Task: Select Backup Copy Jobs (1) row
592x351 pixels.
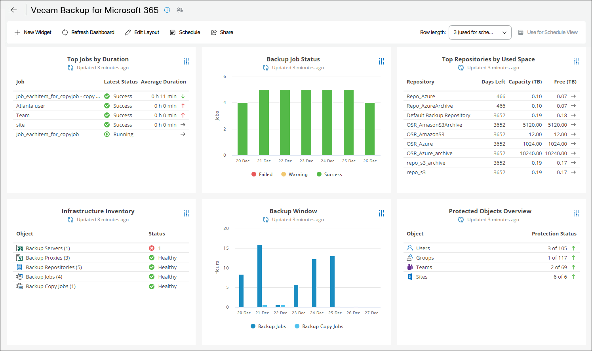Action: tap(101, 286)
